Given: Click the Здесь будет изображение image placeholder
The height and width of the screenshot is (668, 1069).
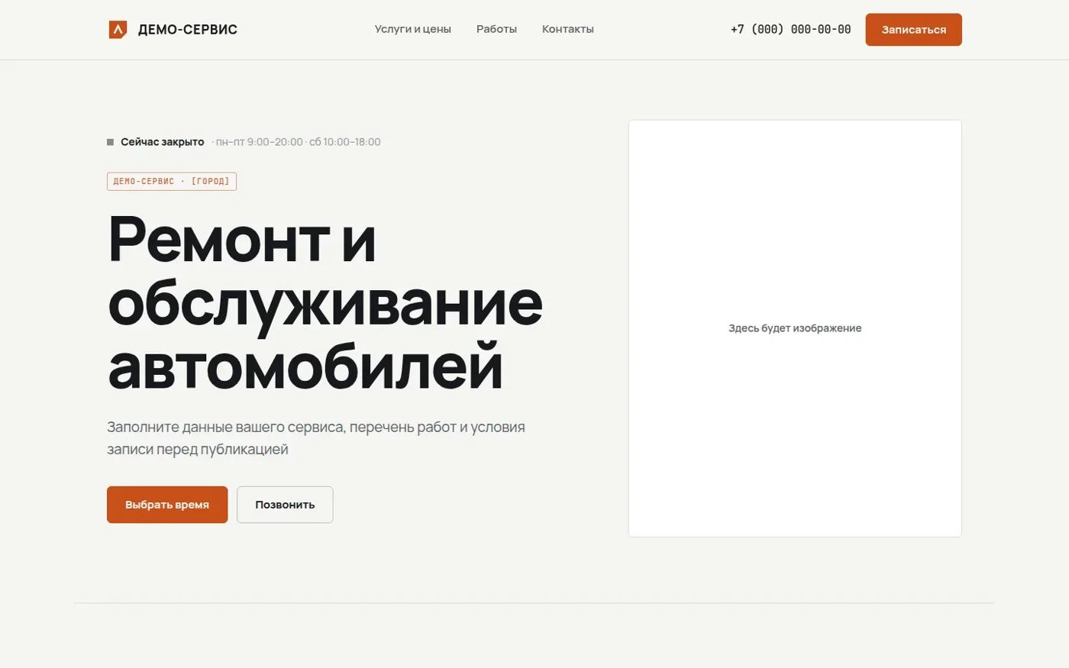Looking at the screenshot, I should 795,328.
